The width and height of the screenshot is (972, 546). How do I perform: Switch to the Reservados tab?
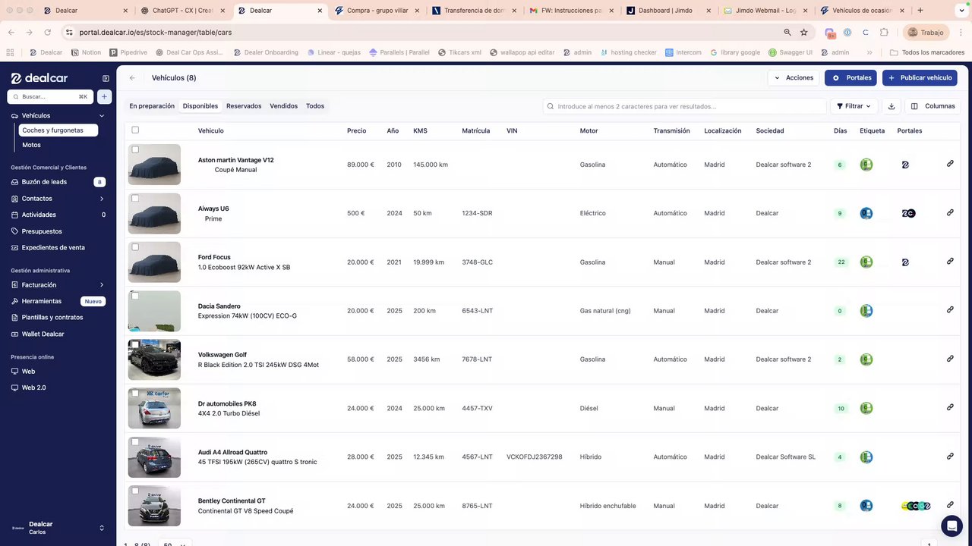(244, 106)
